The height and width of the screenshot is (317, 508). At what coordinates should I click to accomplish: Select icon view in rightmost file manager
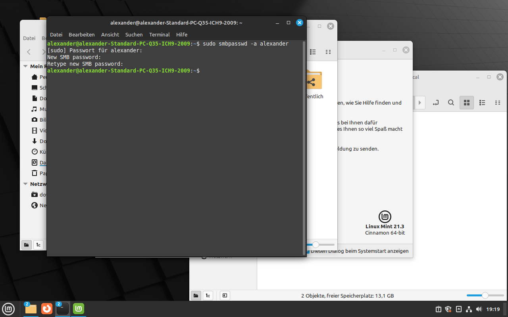[x=467, y=103]
